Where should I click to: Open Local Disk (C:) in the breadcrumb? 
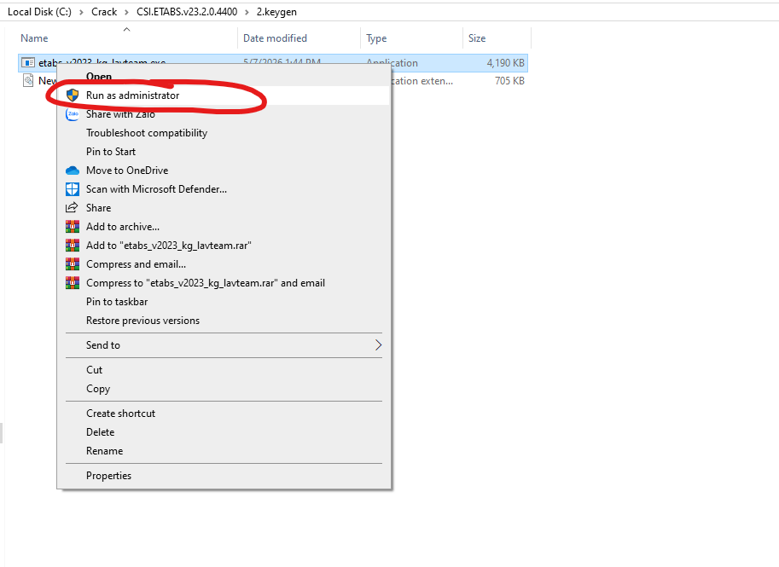[x=40, y=12]
